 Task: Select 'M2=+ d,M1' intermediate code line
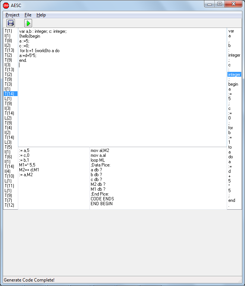29,170
